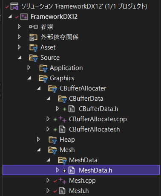Click the CBufferData folder icon
The height and width of the screenshot is (196, 161).
tap(62, 99)
